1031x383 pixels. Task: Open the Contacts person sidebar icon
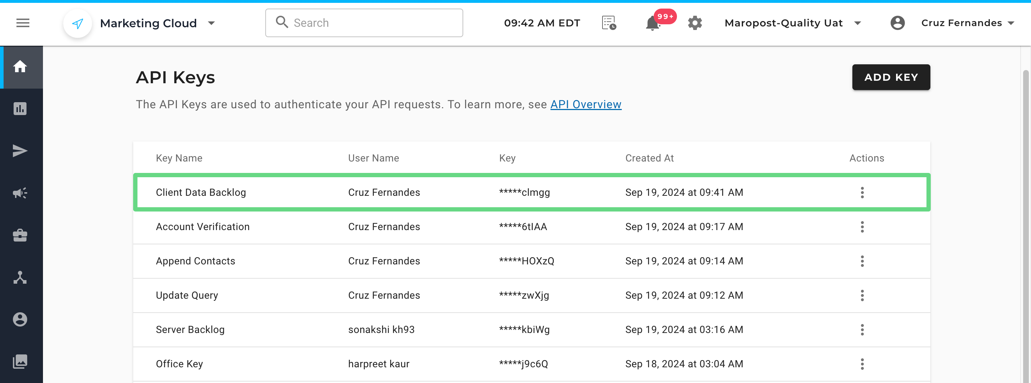click(x=20, y=319)
